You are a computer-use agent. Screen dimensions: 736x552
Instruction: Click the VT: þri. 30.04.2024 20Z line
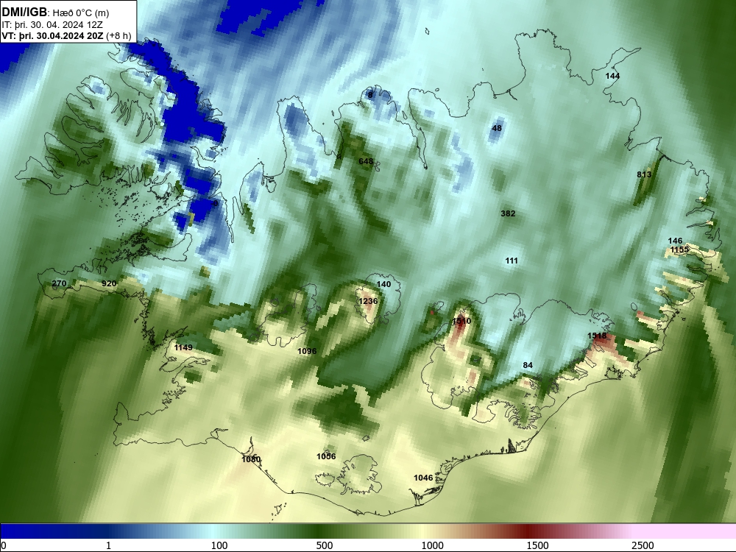coord(66,35)
